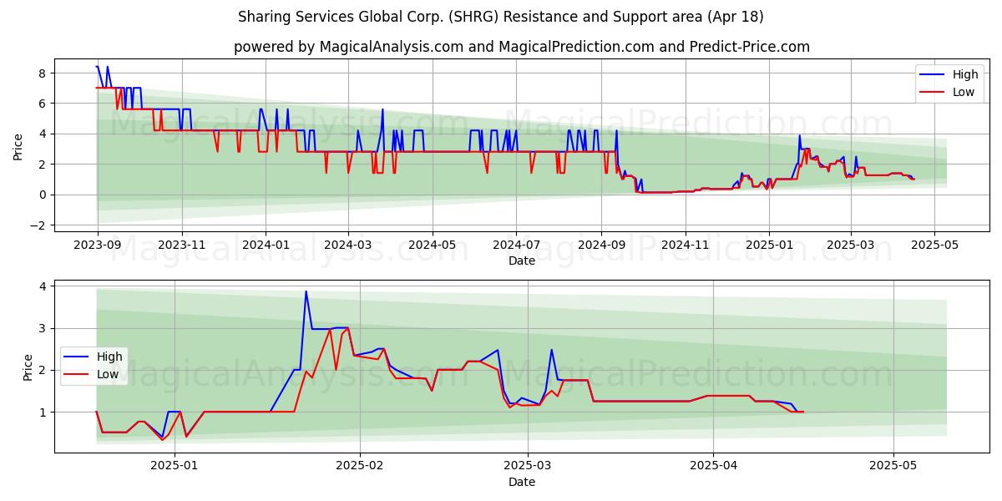Click the High price peak near 3.9 in bottom chart
This screenshot has width=1002, height=501.
[306, 291]
